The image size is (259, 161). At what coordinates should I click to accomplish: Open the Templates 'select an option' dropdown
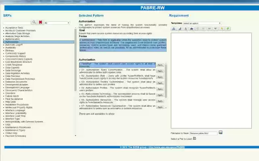coord(202,23)
